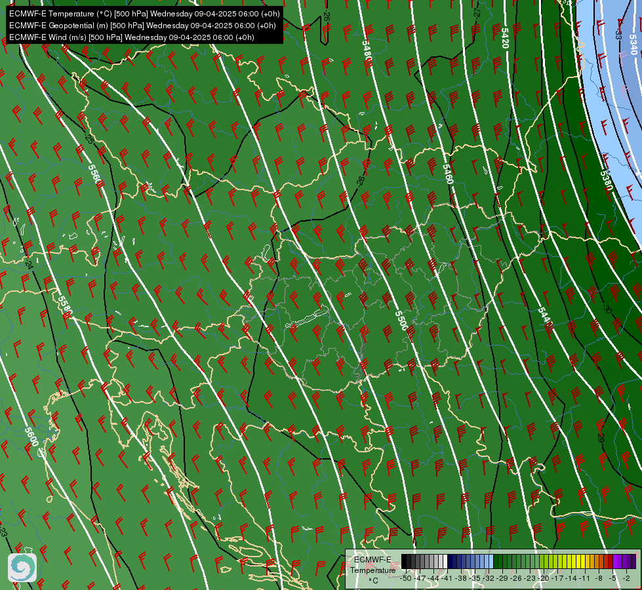The width and height of the screenshot is (642, 590).
Task: Click the -14 value in the legend
Action: tap(571, 578)
